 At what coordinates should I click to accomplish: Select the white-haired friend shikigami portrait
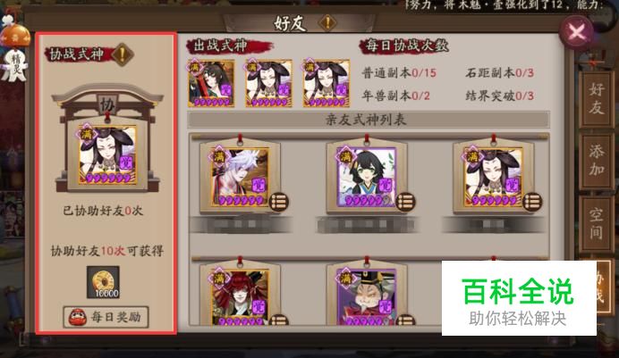coord(240,178)
